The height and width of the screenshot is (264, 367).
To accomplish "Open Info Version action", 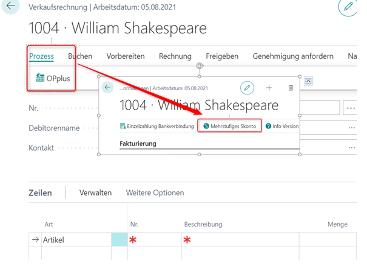I will 282,126.
